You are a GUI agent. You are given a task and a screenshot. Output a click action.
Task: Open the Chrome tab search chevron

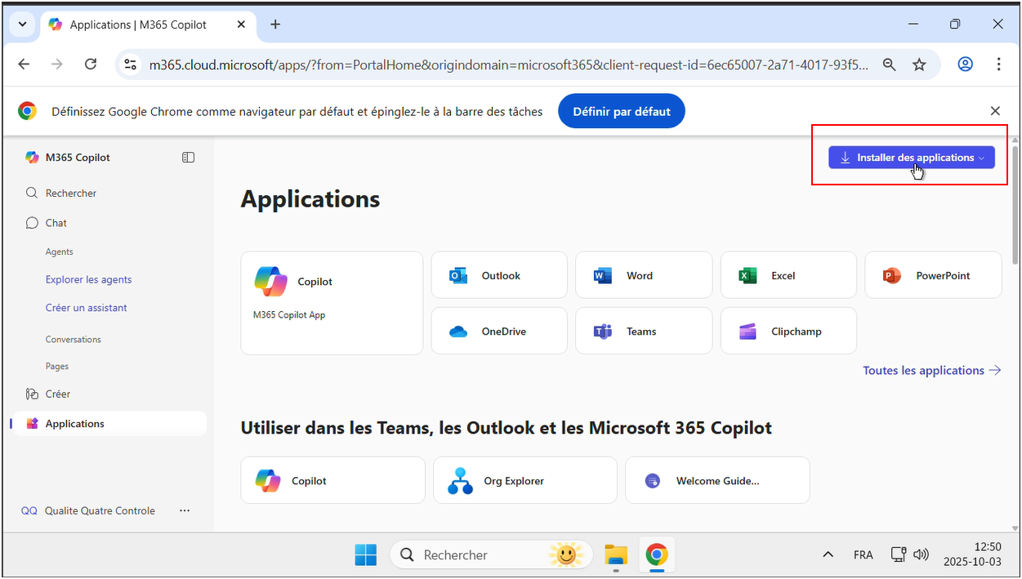(22, 24)
